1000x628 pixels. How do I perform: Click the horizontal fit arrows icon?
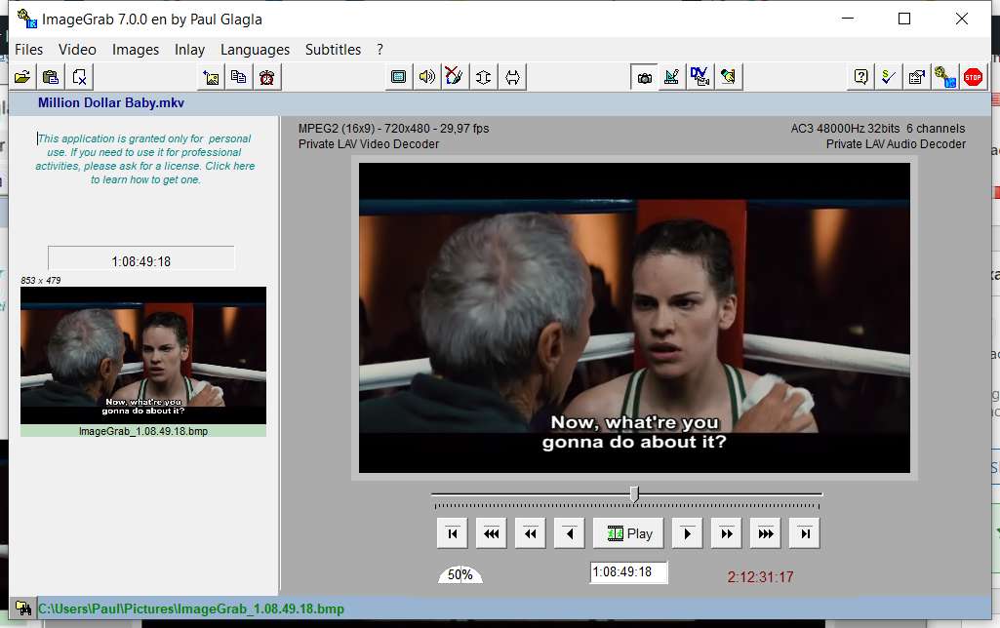click(513, 77)
